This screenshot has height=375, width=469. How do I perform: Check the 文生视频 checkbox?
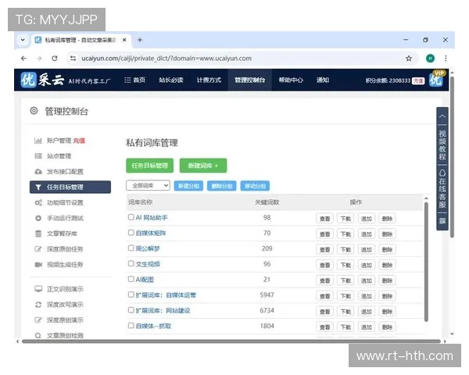coord(131,263)
